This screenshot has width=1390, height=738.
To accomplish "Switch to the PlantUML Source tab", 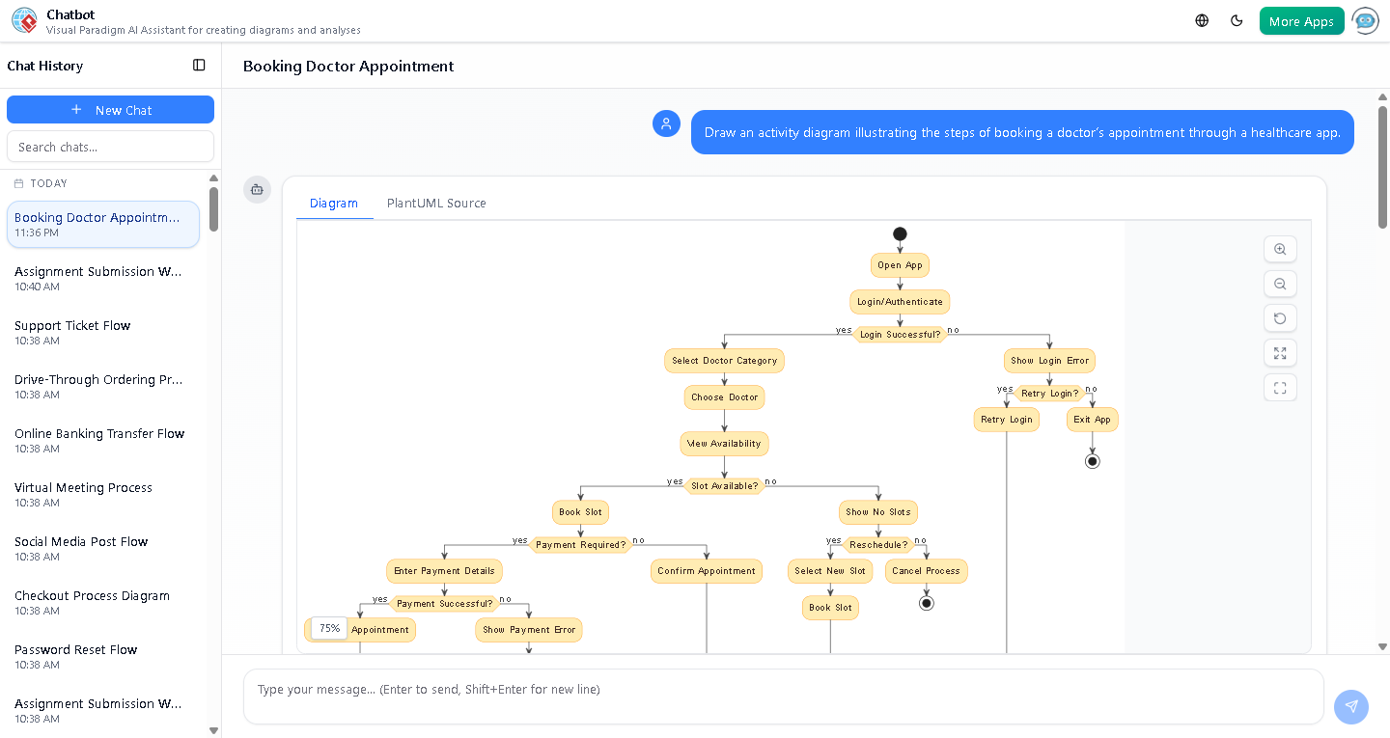I will click(x=435, y=203).
